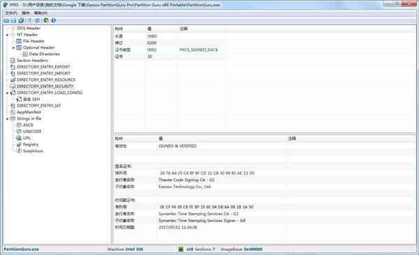Click the UNICODE strings node icon
Image resolution: width=419 pixels, height=255 pixels.
[19, 131]
